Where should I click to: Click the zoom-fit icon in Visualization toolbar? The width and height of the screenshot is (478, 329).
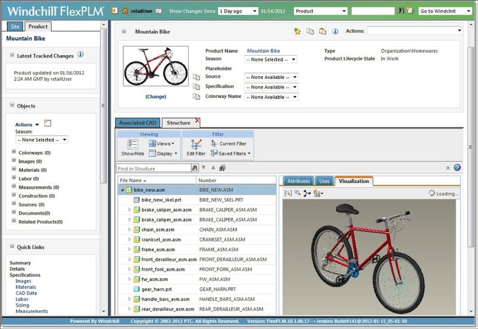click(288, 193)
